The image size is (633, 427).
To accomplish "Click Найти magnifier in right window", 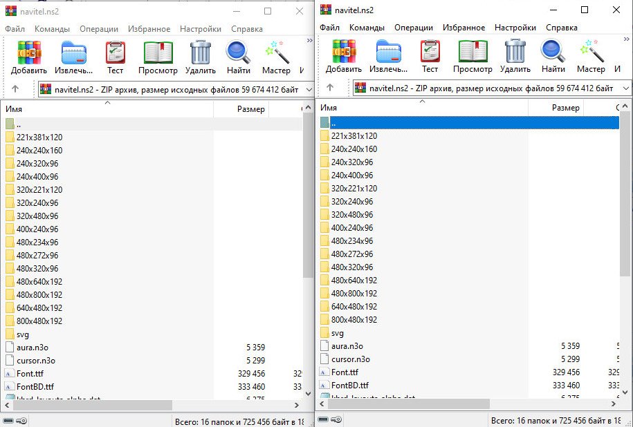I will pos(553,51).
